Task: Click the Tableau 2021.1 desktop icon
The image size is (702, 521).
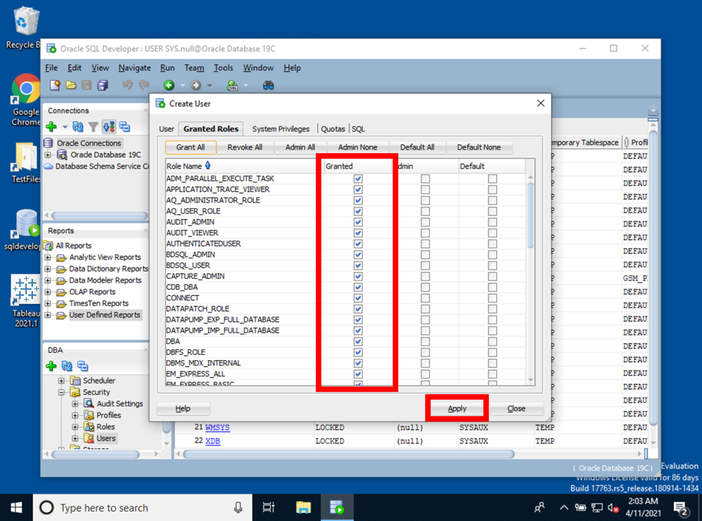Action: coord(26,301)
